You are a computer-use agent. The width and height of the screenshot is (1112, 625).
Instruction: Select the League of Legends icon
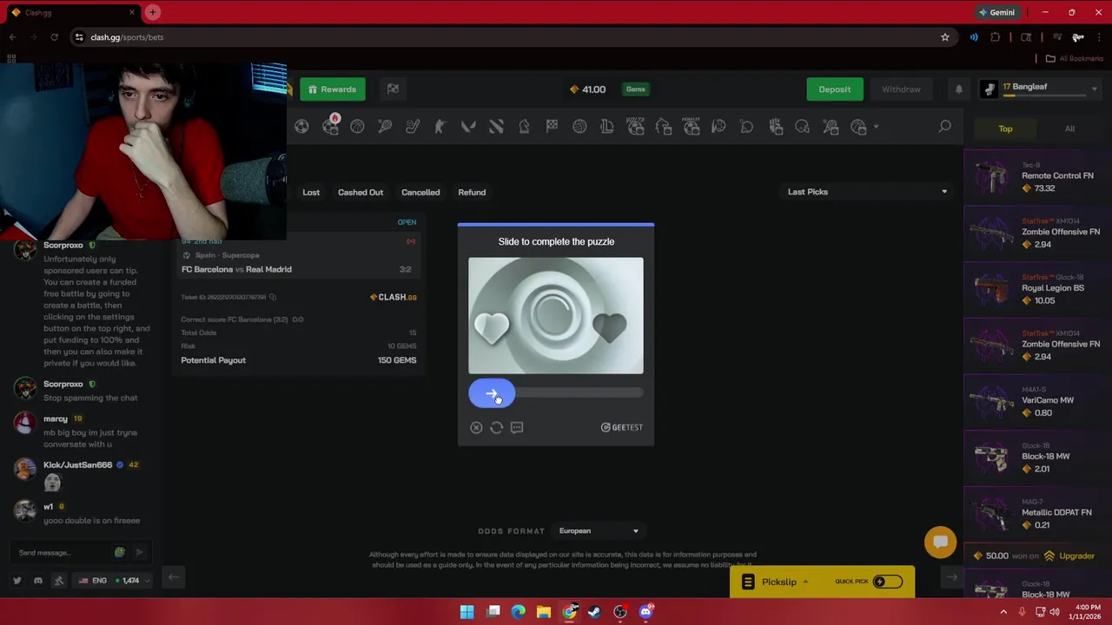[x=607, y=127]
